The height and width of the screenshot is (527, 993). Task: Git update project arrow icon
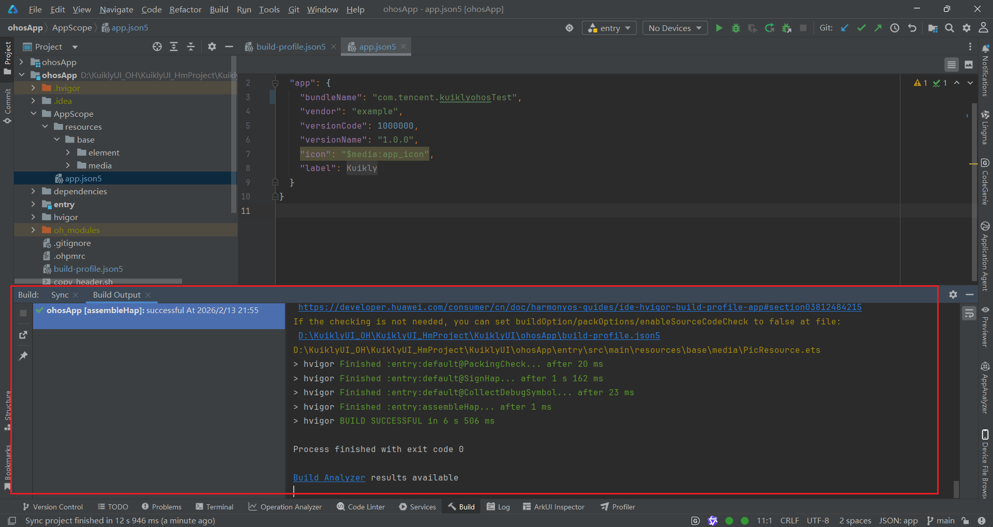coord(845,28)
